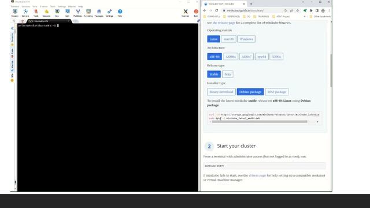Close the minikube start Chrome tab
The height and width of the screenshot is (208, 370).
pos(244,4)
